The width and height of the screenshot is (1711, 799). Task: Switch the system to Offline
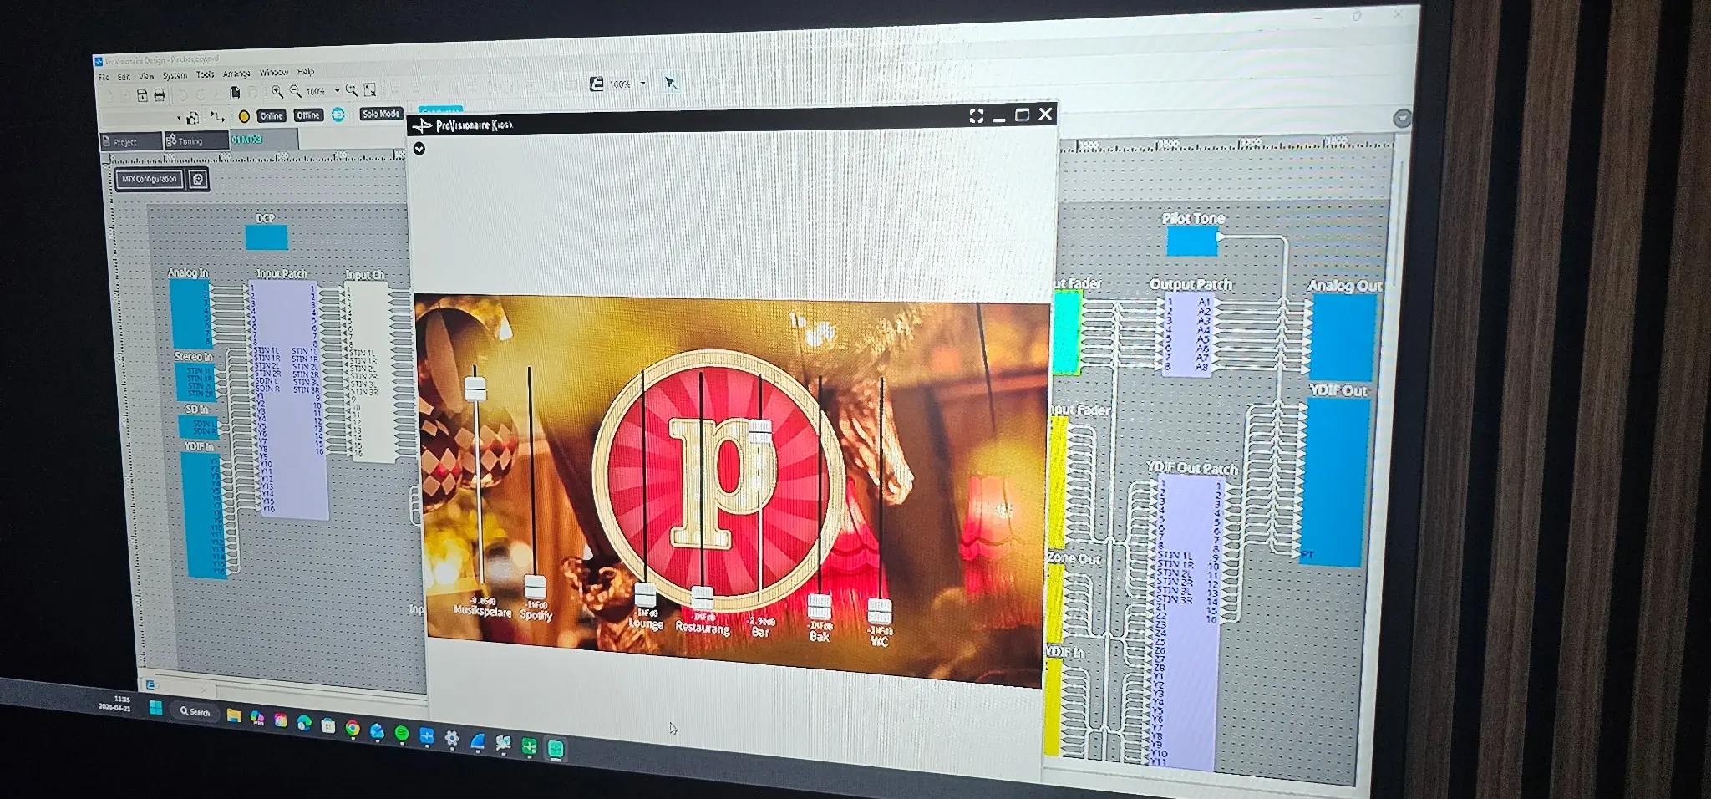[308, 115]
